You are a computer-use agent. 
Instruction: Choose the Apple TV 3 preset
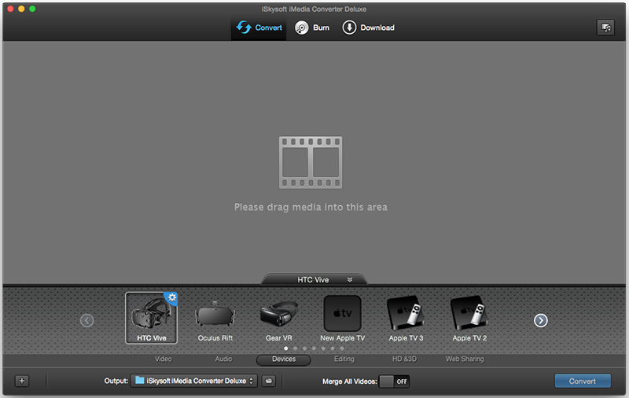click(406, 315)
